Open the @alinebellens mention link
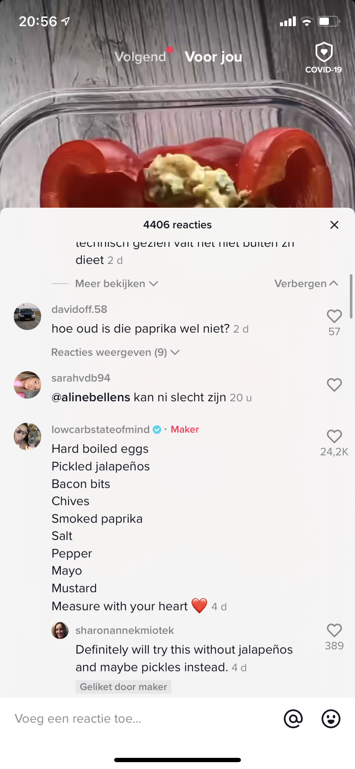The height and width of the screenshot is (769, 355). 90,397
